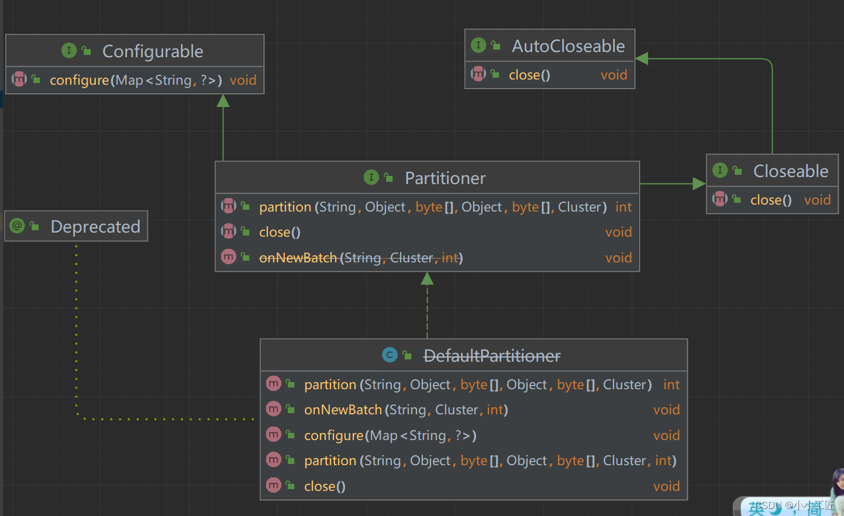Select close() method in DefaultPartitioner
844x516 pixels.
pyautogui.click(x=325, y=486)
